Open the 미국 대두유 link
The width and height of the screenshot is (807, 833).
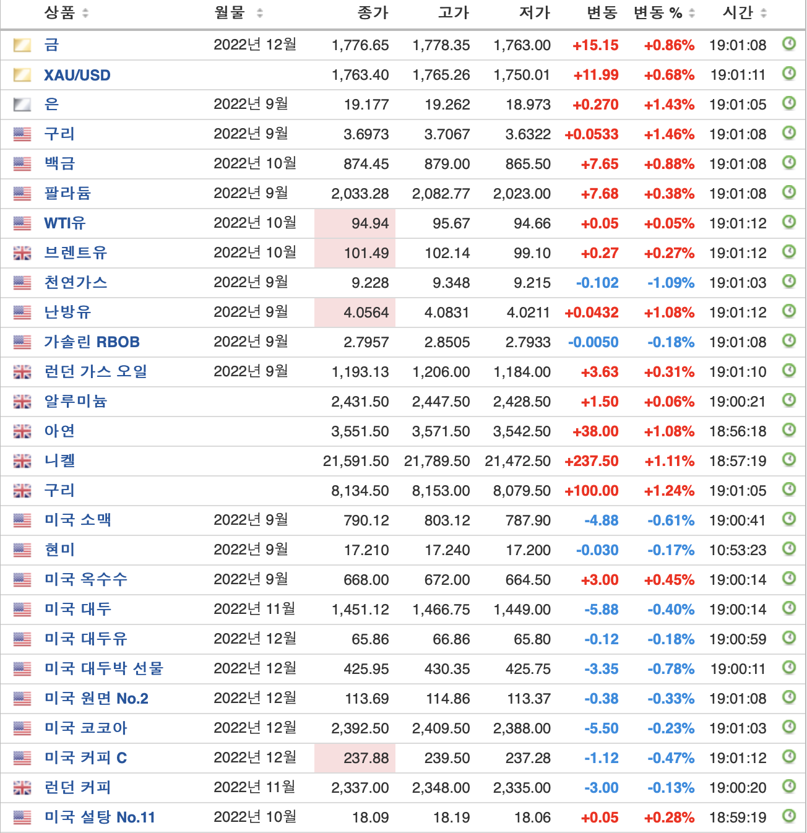[x=85, y=639]
